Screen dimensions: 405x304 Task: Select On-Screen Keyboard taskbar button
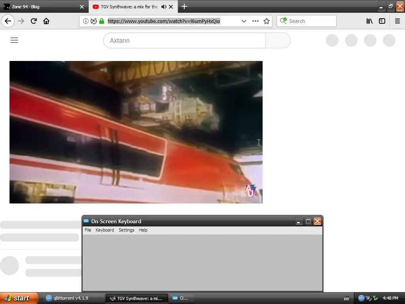[181, 298]
